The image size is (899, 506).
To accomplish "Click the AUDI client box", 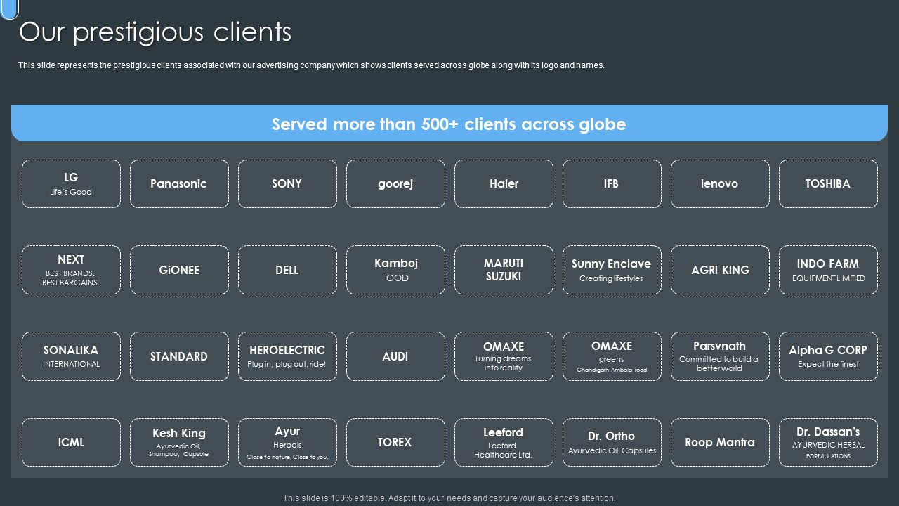I will 395,356.
